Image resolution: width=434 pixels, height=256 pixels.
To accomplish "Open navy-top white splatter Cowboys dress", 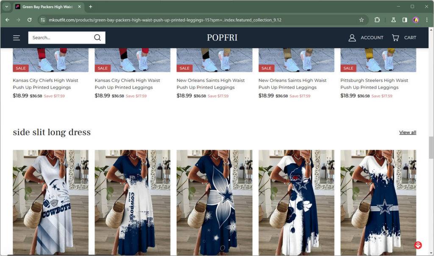I will click(x=133, y=202).
